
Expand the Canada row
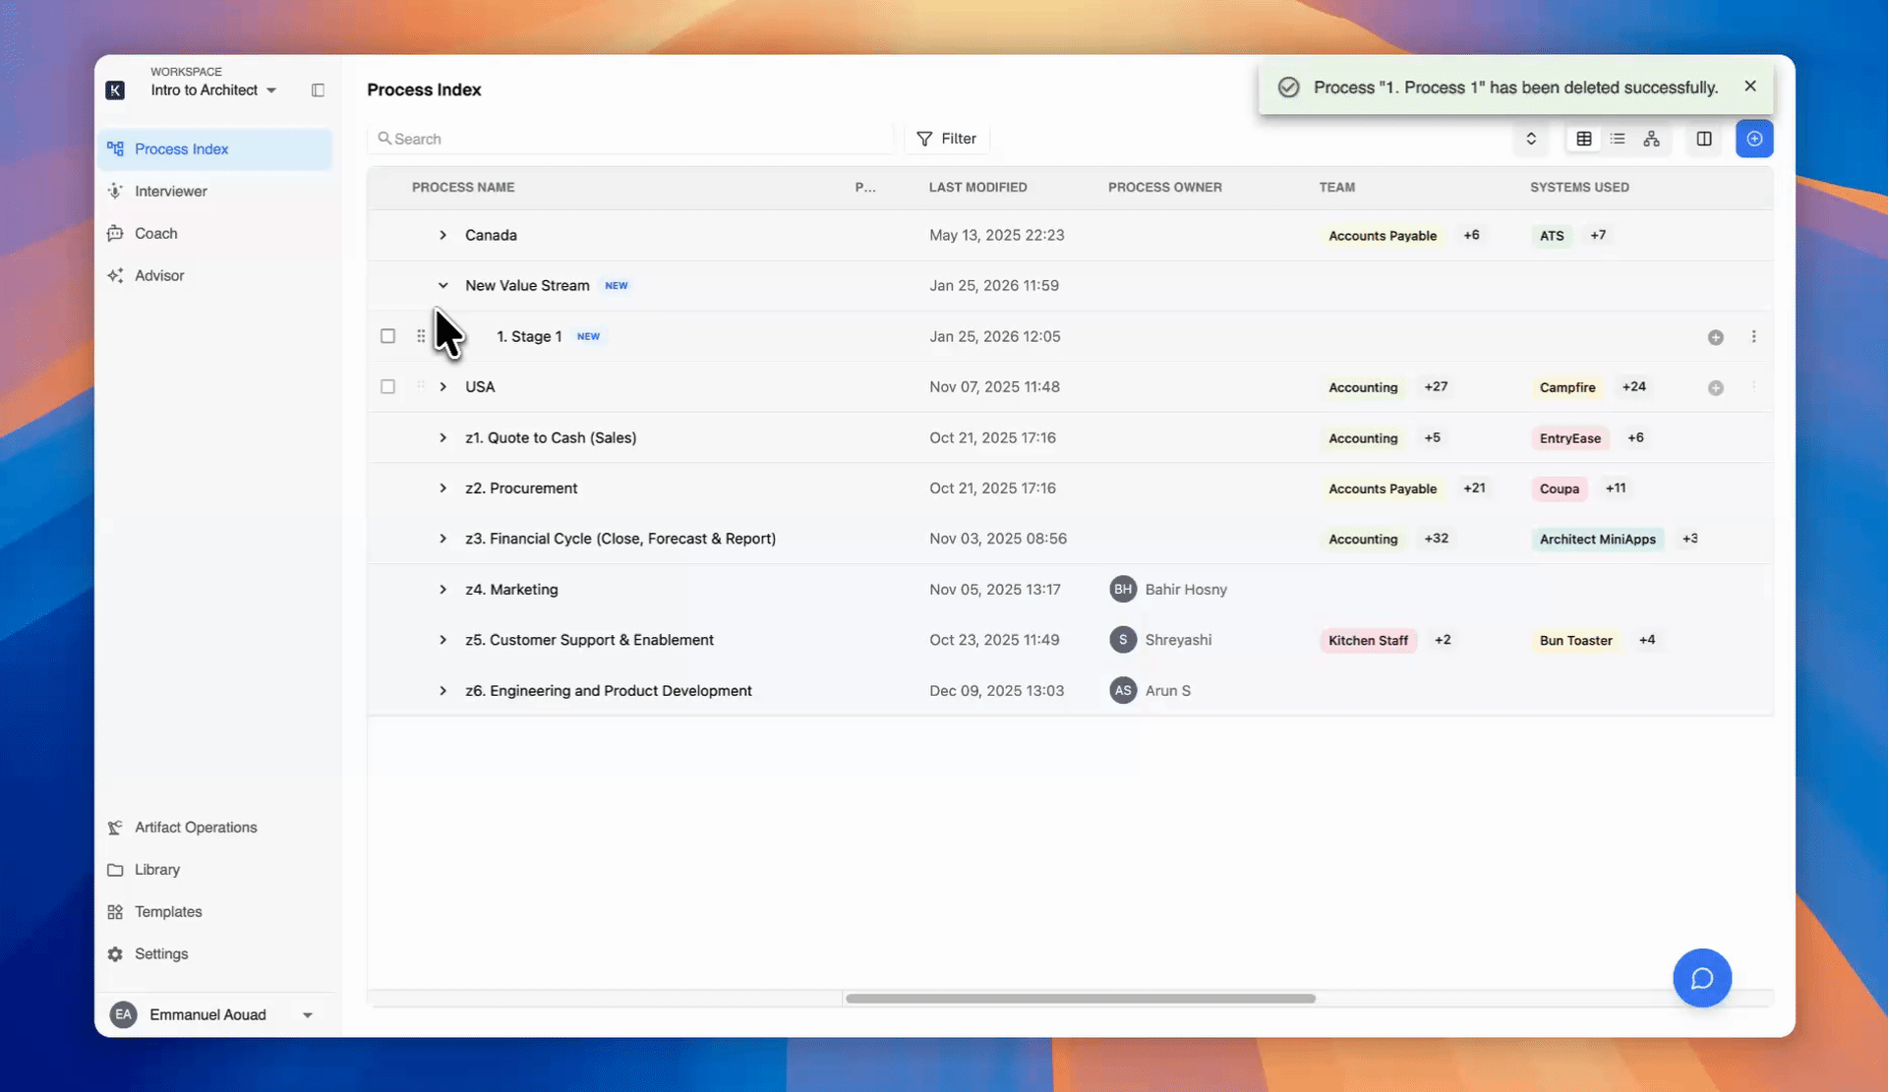point(442,235)
